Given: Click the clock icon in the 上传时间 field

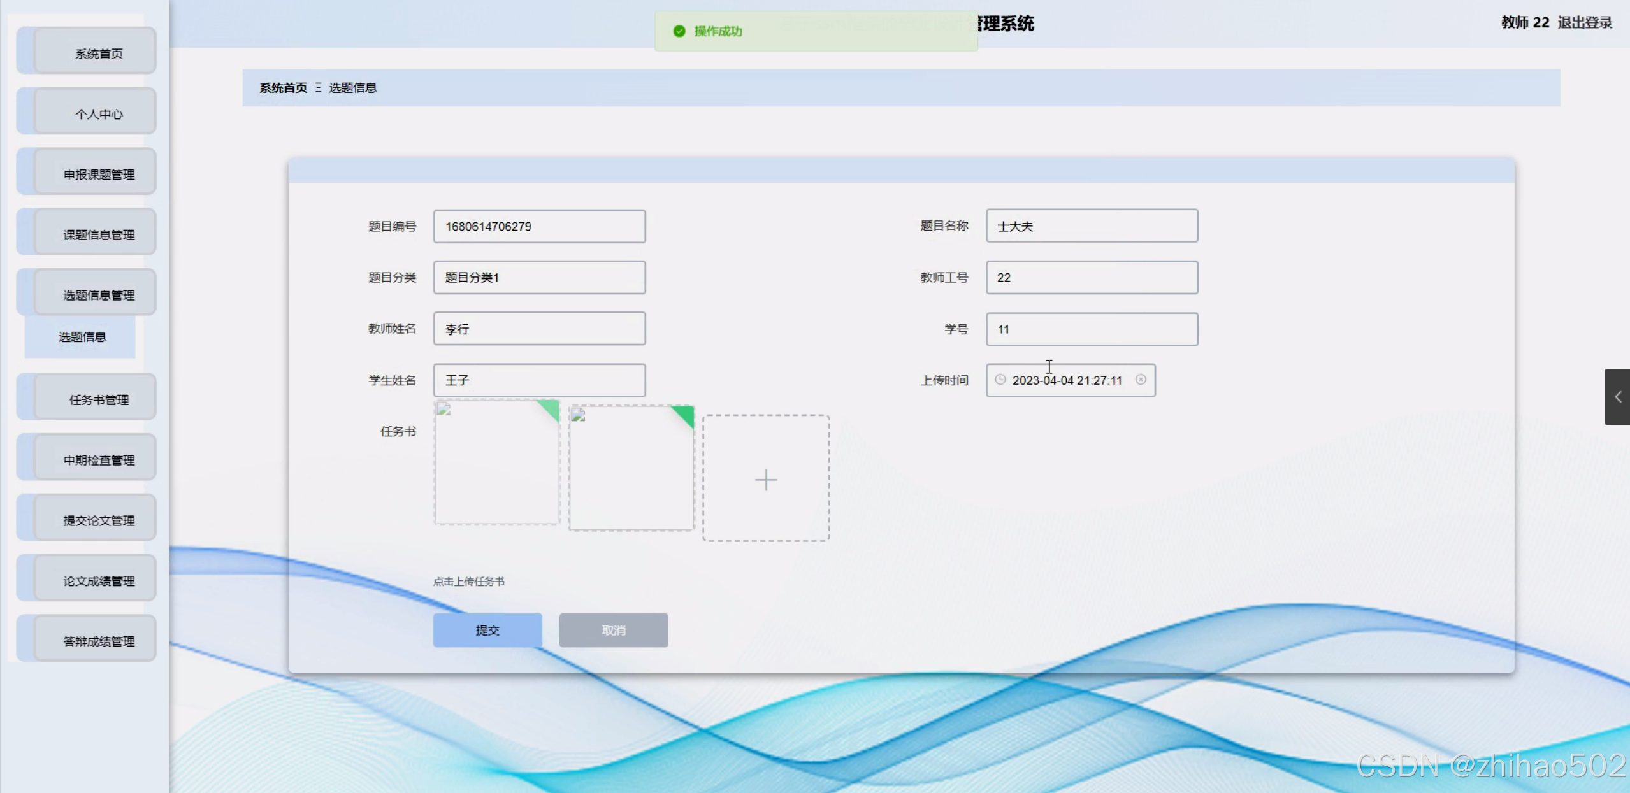Looking at the screenshot, I should coord(1000,380).
